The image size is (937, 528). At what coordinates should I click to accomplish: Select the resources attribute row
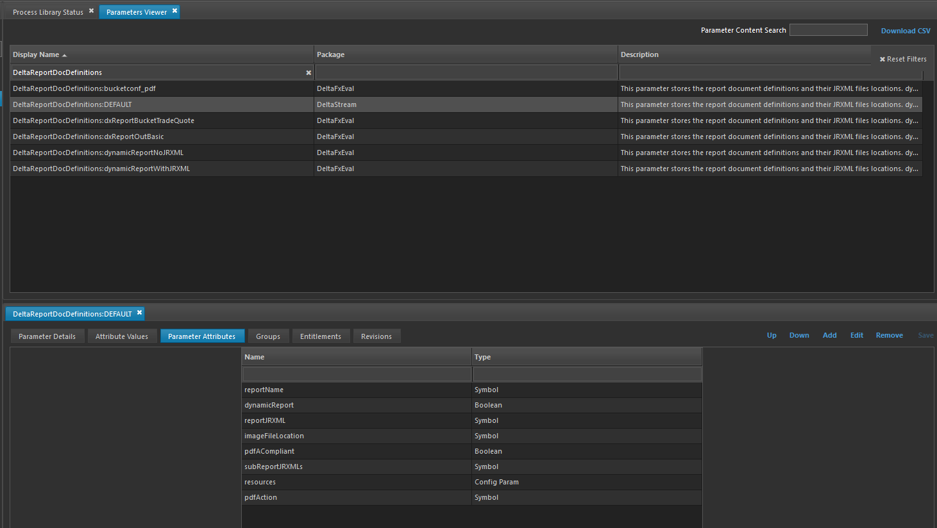tap(471, 482)
